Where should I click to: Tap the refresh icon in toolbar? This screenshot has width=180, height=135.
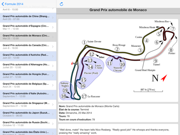pos(61,4)
